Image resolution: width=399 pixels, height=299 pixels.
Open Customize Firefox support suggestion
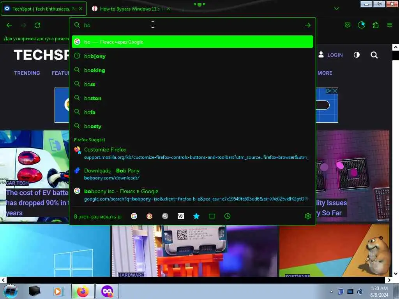(x=192, y=153)
